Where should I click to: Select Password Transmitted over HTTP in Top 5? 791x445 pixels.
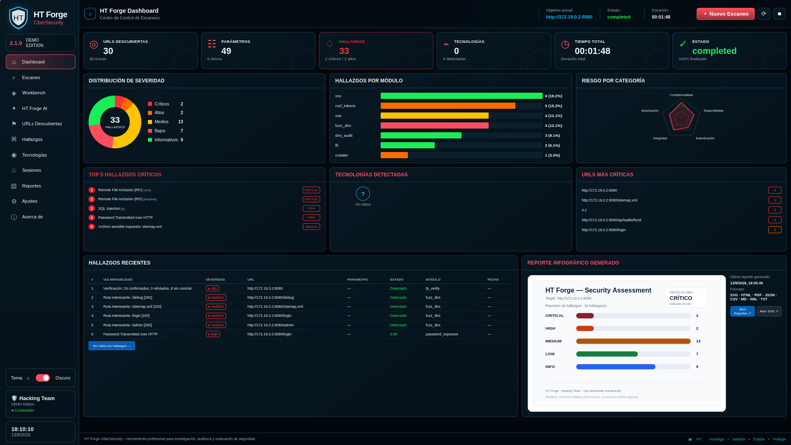pyautogui.click(x=204, y=218)
